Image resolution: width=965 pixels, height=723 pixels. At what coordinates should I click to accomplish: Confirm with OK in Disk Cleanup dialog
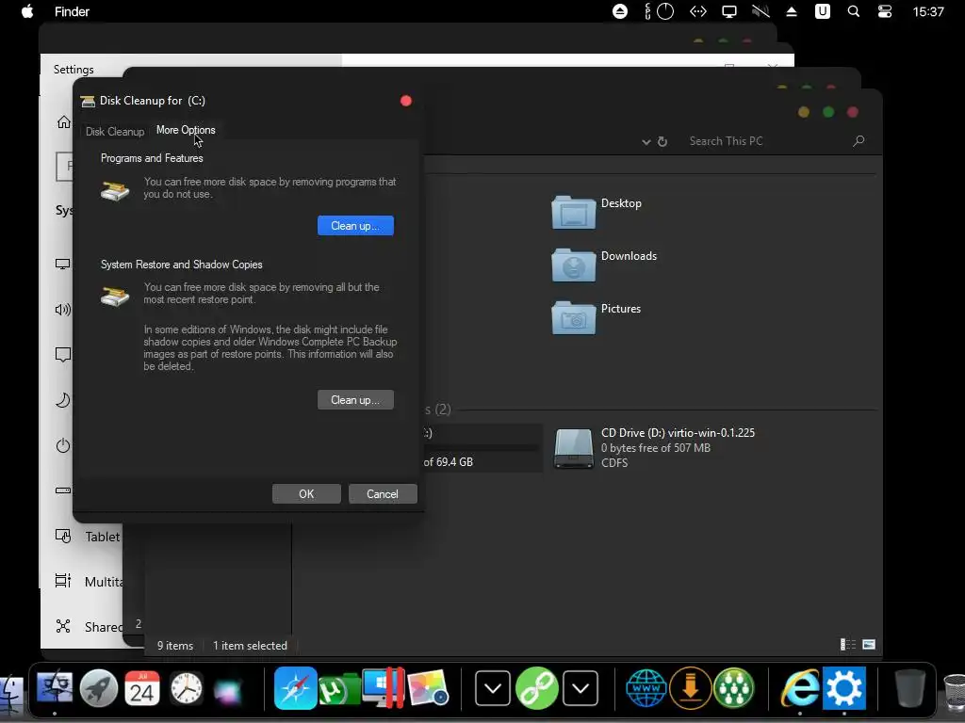pyautogui.click(x=306, y=493)
